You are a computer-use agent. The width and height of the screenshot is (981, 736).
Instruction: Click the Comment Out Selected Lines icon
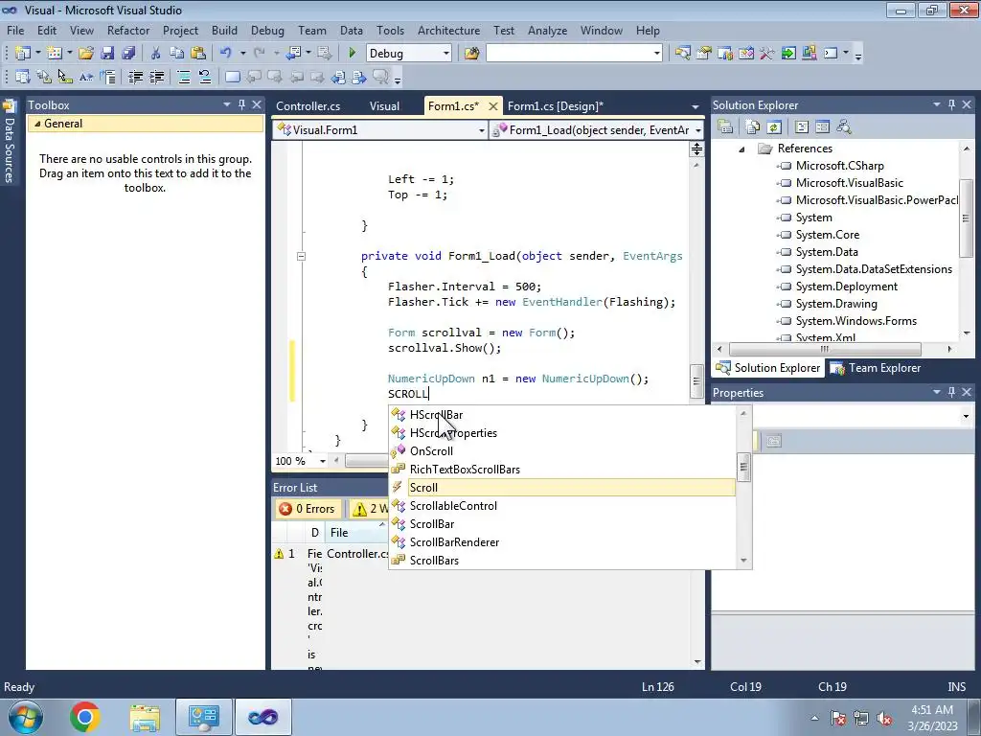tap(184, 77)
